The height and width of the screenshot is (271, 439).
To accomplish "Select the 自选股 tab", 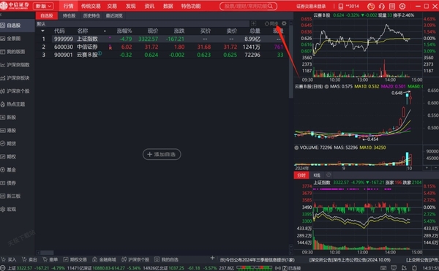I will [47, 15].
